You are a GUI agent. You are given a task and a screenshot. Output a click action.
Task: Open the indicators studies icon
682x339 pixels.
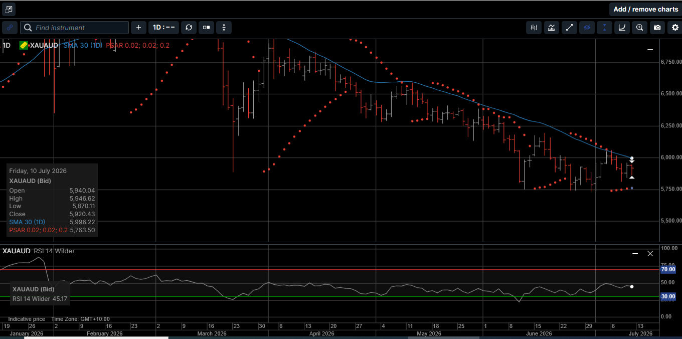pyautogui.click(x=551, y=28)
